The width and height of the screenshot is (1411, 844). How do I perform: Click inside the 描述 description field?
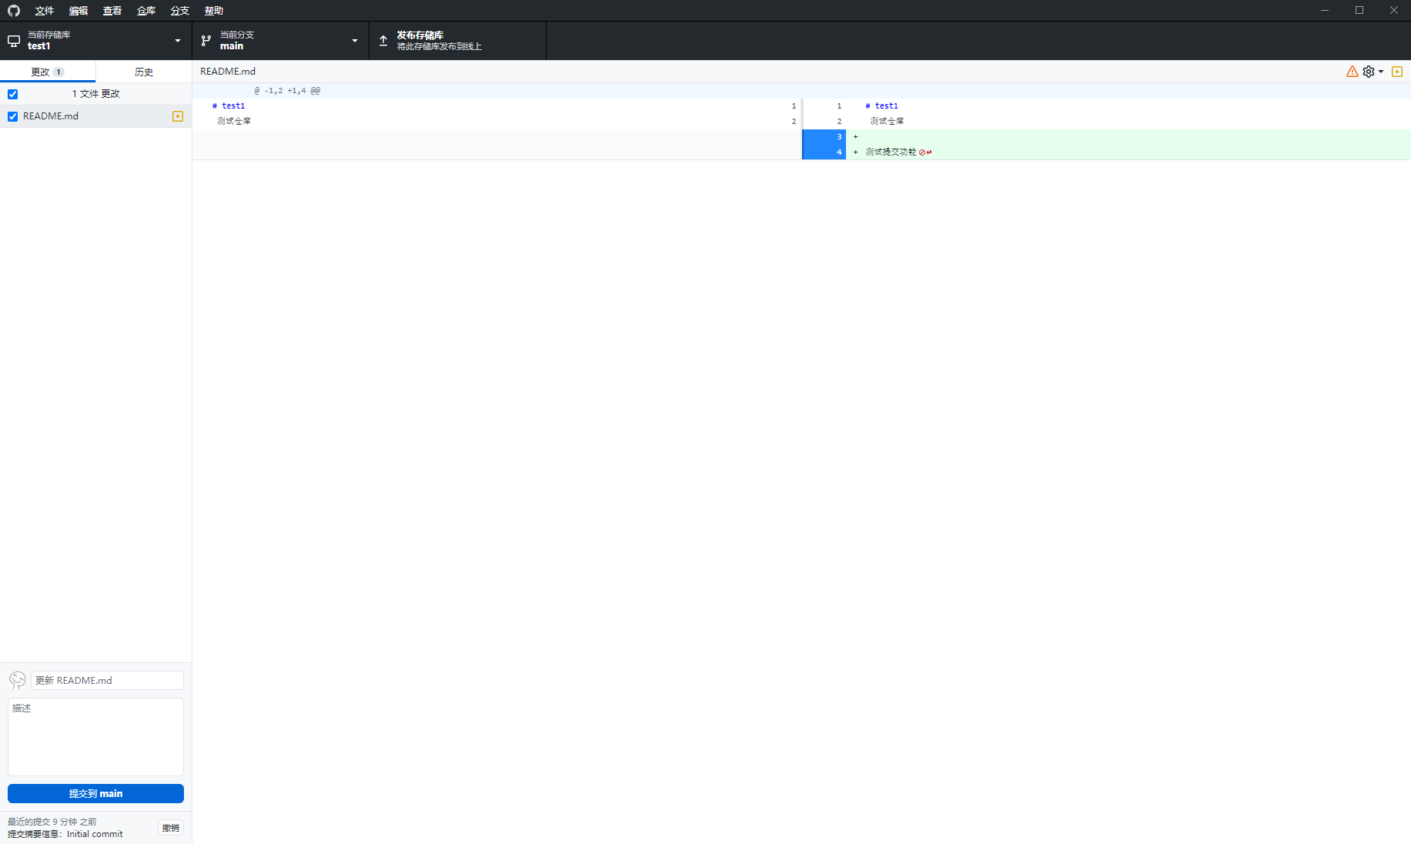tap(95, 735)
